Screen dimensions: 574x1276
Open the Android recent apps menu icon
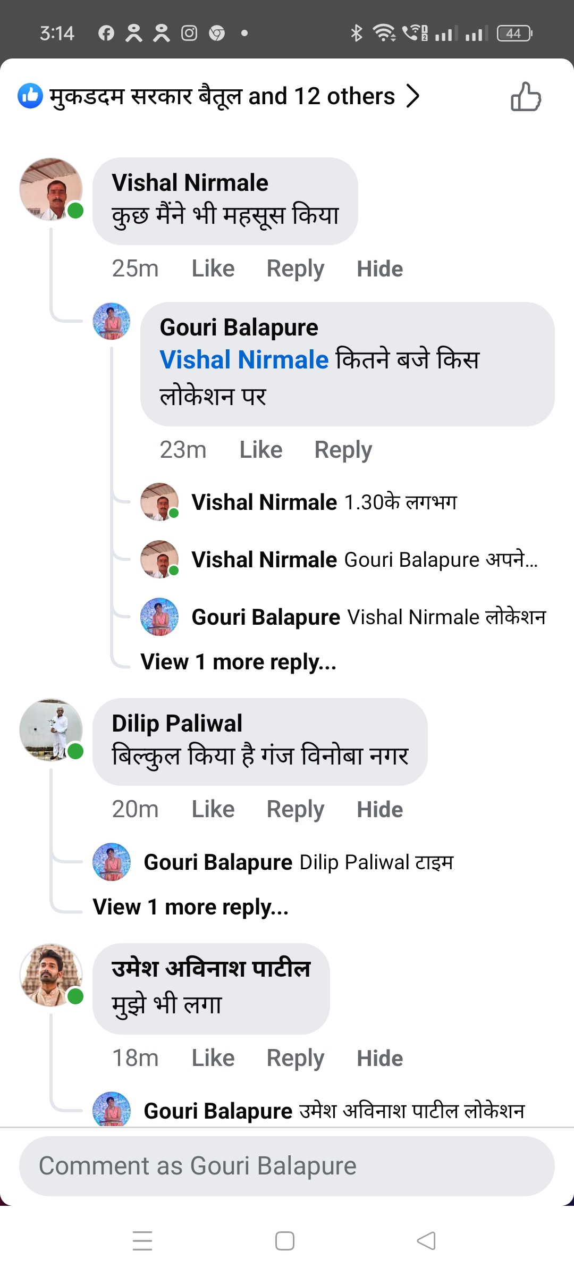(x=142, y=1240)
